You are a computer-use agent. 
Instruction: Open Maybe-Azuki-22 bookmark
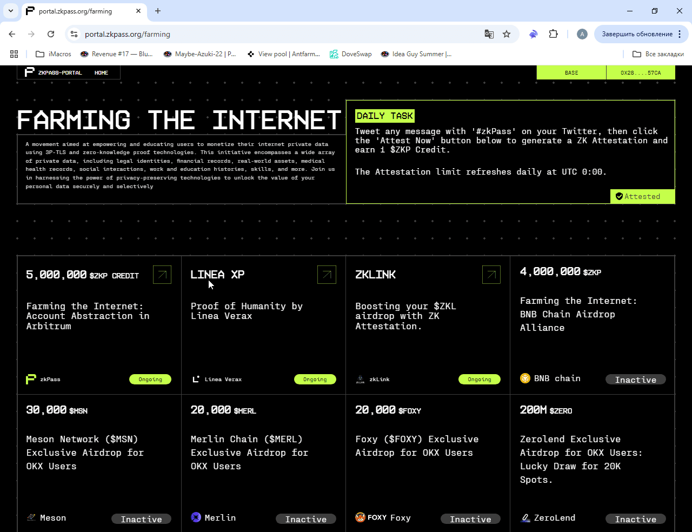pyautogui.click(x=199, y=54)
